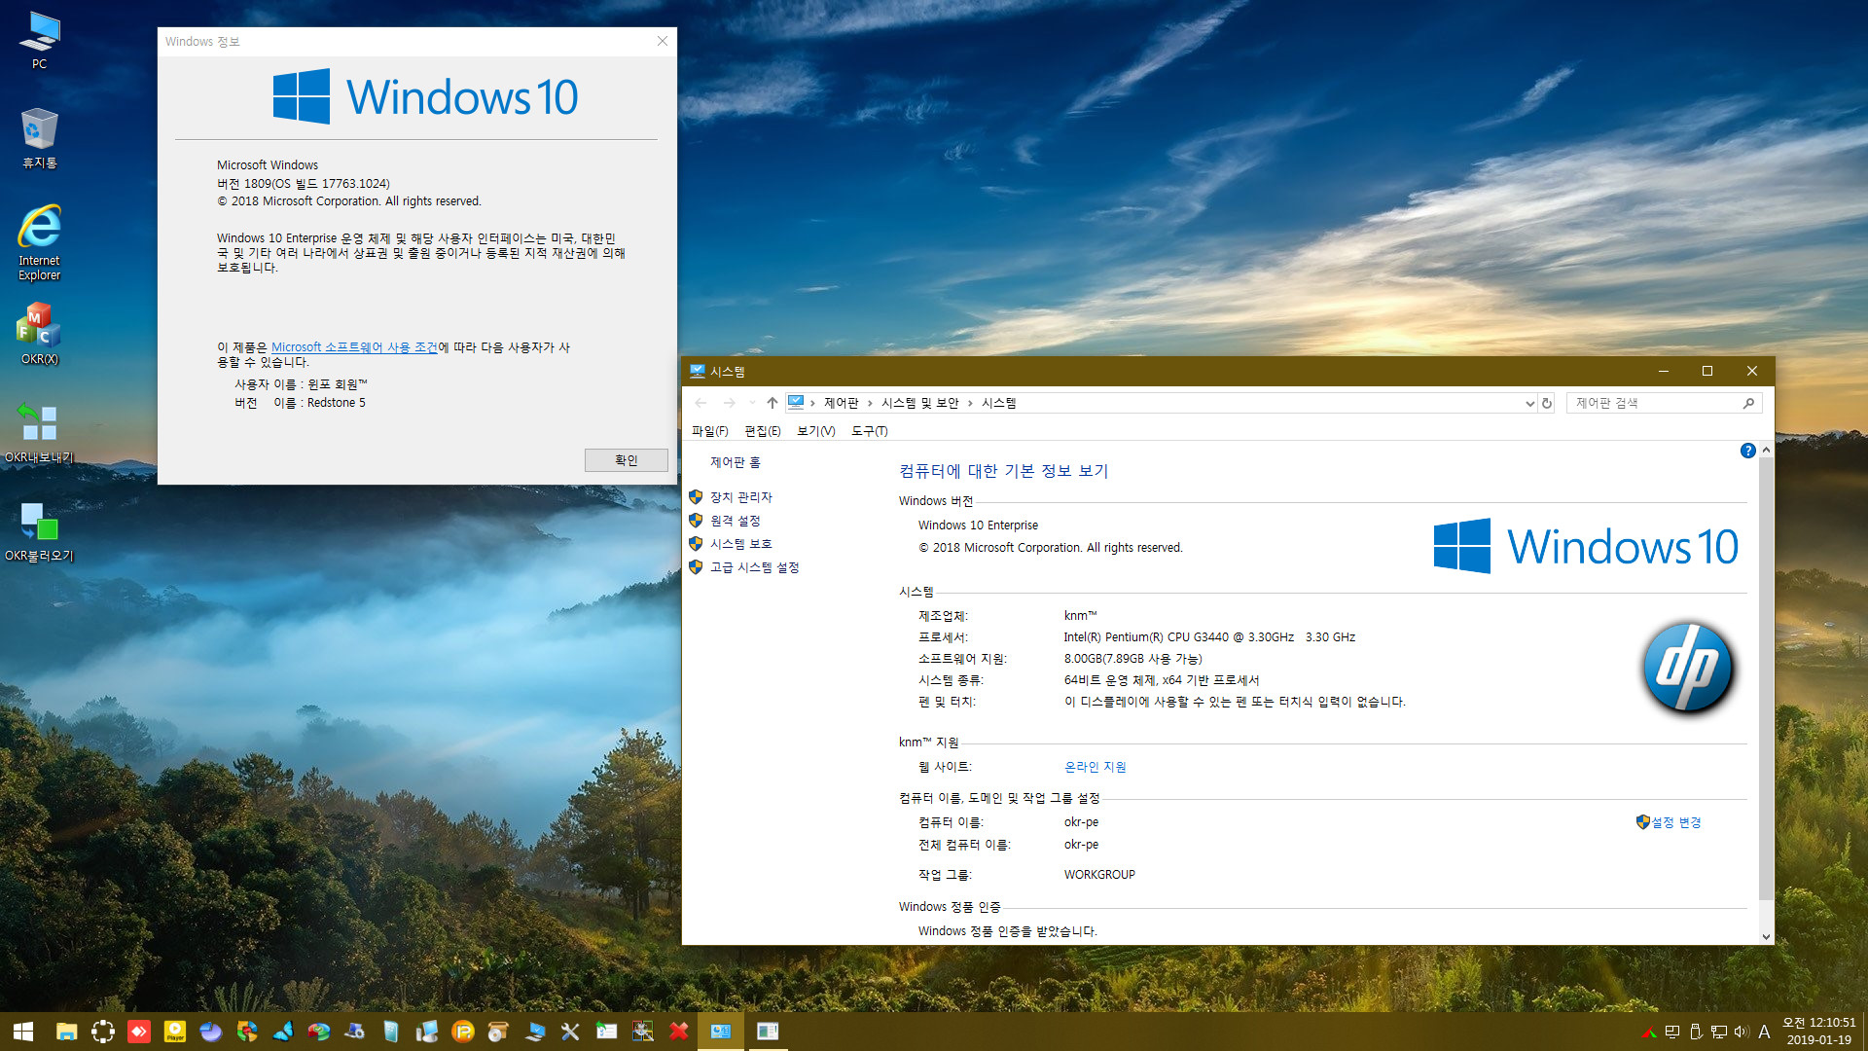Open 장치 관리자 link
The height and width of the screenshot is (1051, 1868).
[741, 497]
